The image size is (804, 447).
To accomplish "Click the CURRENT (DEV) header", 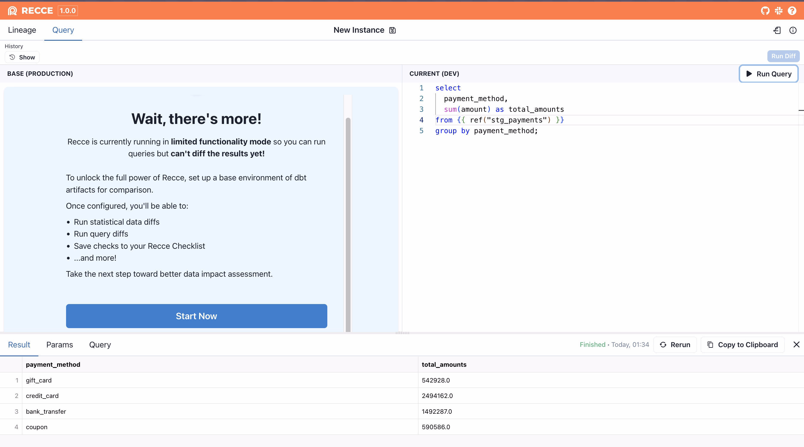I will [x=434, y=74].
